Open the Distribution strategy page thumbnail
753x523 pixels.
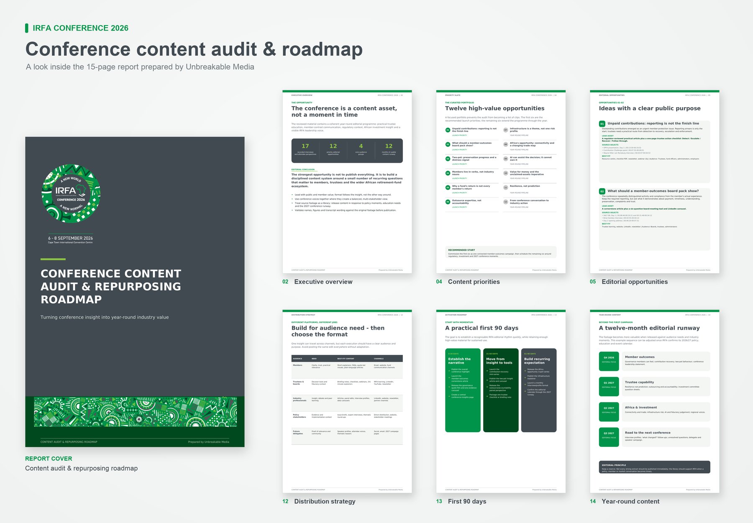pyautogui.click(x=347, y=401)
